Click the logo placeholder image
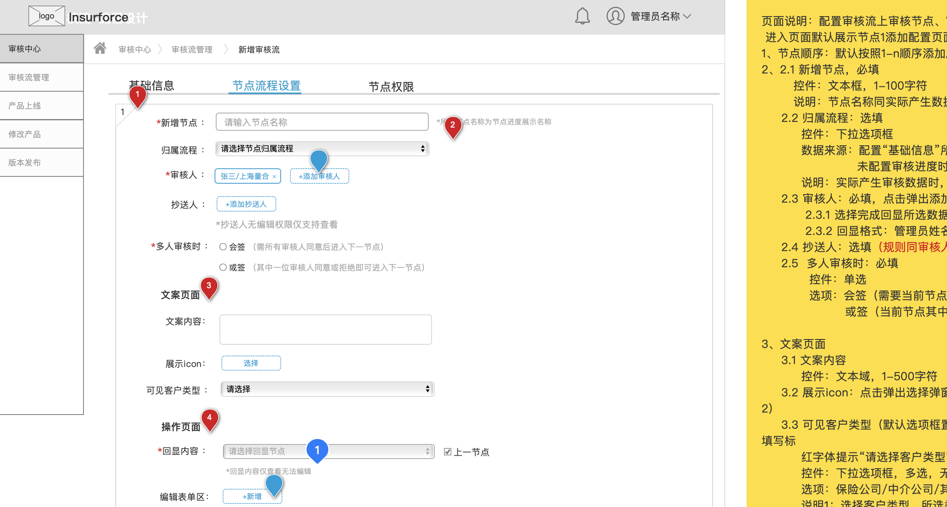Image resolution: width=947 pixels, height=507 pixels. (47, 16)
